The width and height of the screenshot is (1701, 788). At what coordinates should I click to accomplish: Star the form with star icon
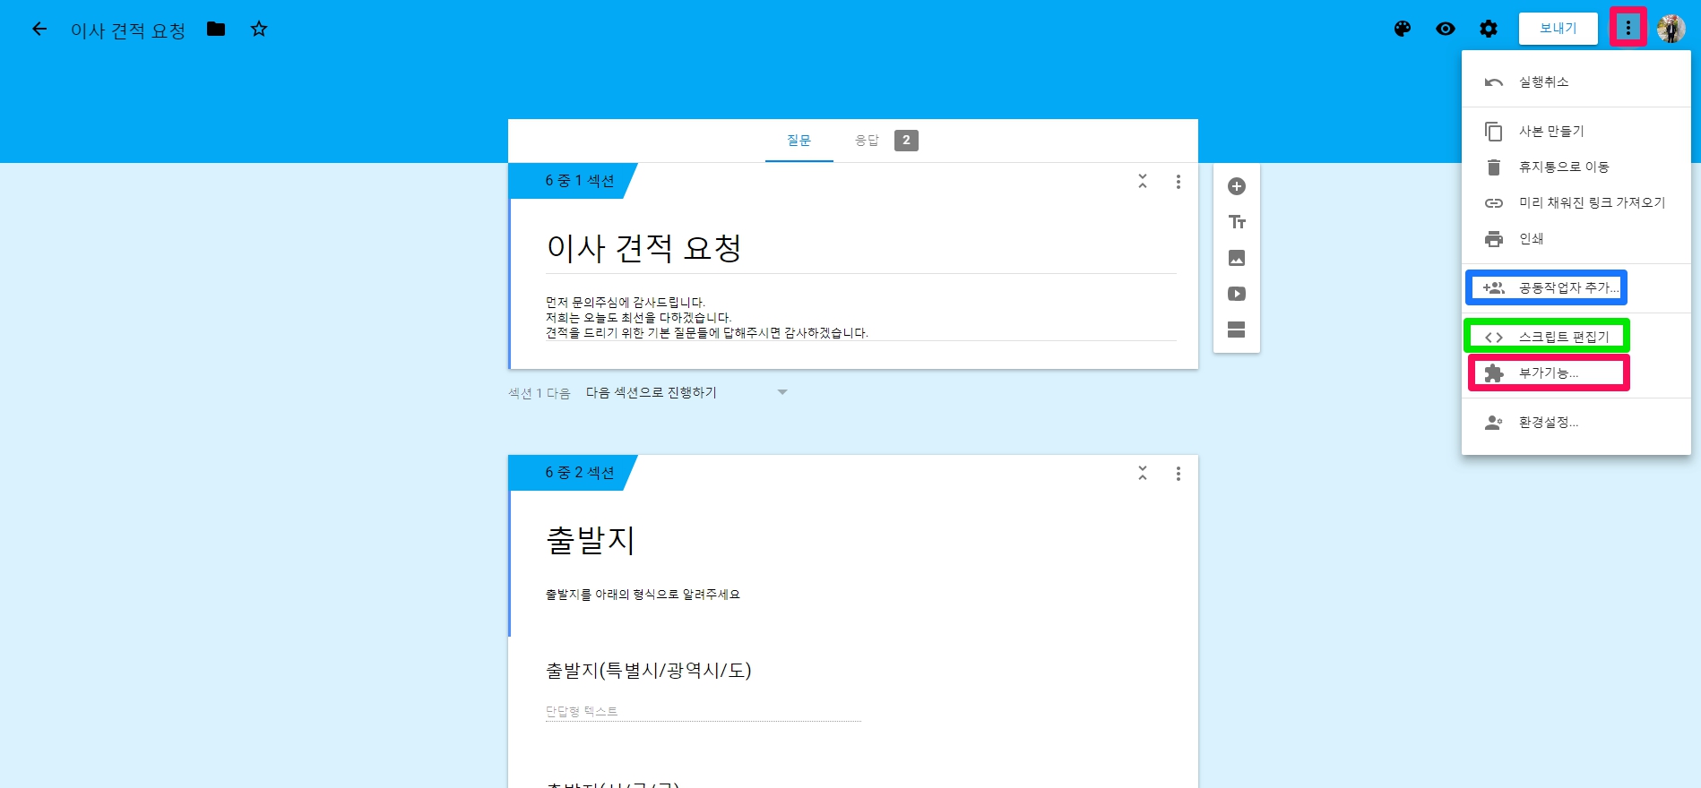pos(259,29)
